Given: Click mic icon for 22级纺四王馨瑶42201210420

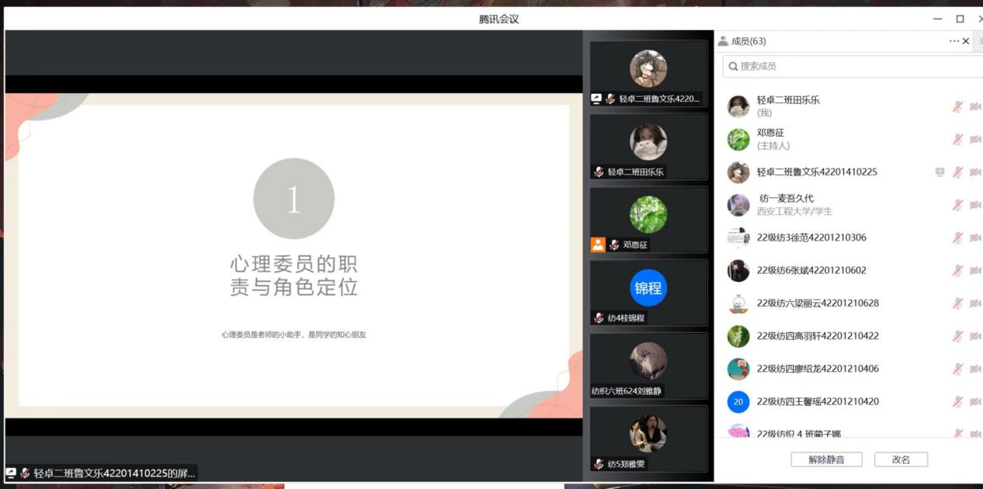Looking at the screenshot, I should pyautogui.click(x=957, y=401).
